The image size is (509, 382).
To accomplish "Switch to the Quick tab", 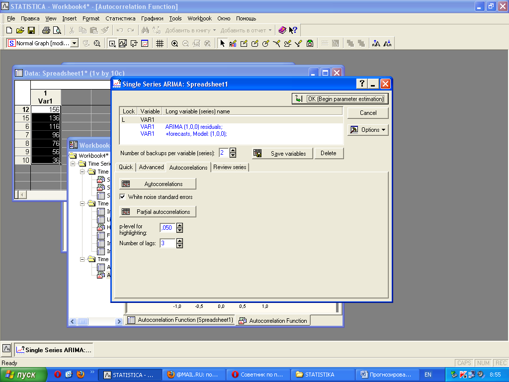I will click(126, 167).
